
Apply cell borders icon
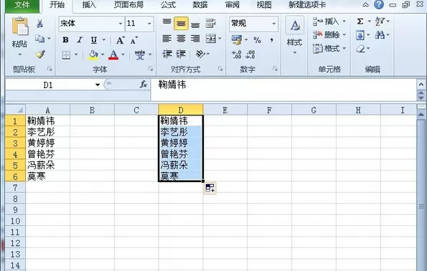coord(66,54)
